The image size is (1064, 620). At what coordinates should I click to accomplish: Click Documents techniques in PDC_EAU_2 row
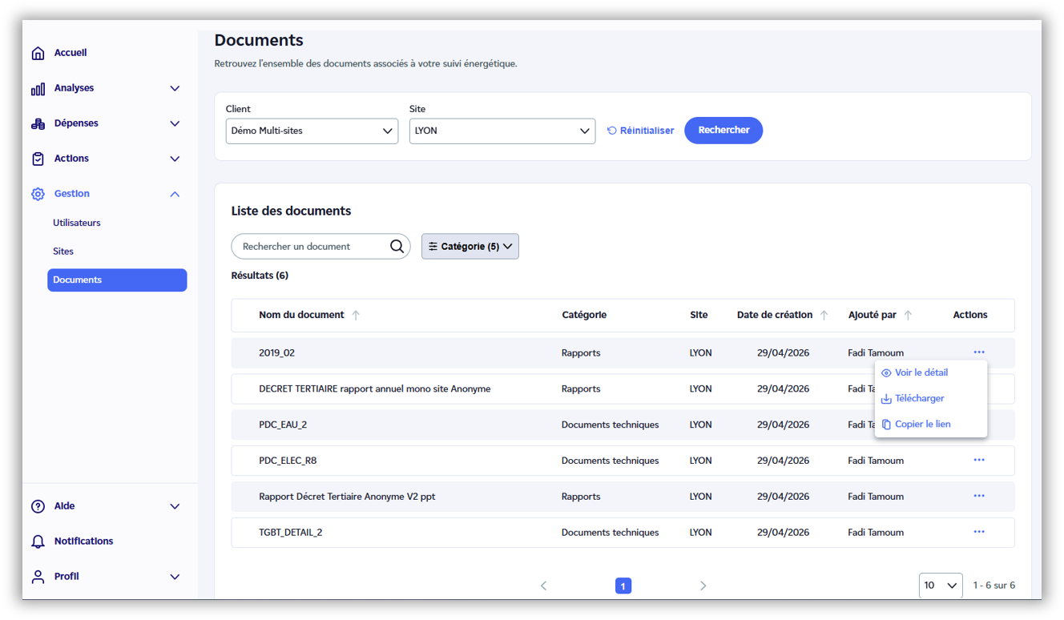click(x=611, y=425)
